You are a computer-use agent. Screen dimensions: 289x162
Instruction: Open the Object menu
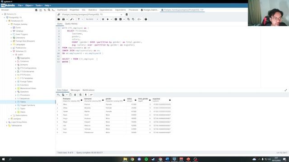point(29,5)
